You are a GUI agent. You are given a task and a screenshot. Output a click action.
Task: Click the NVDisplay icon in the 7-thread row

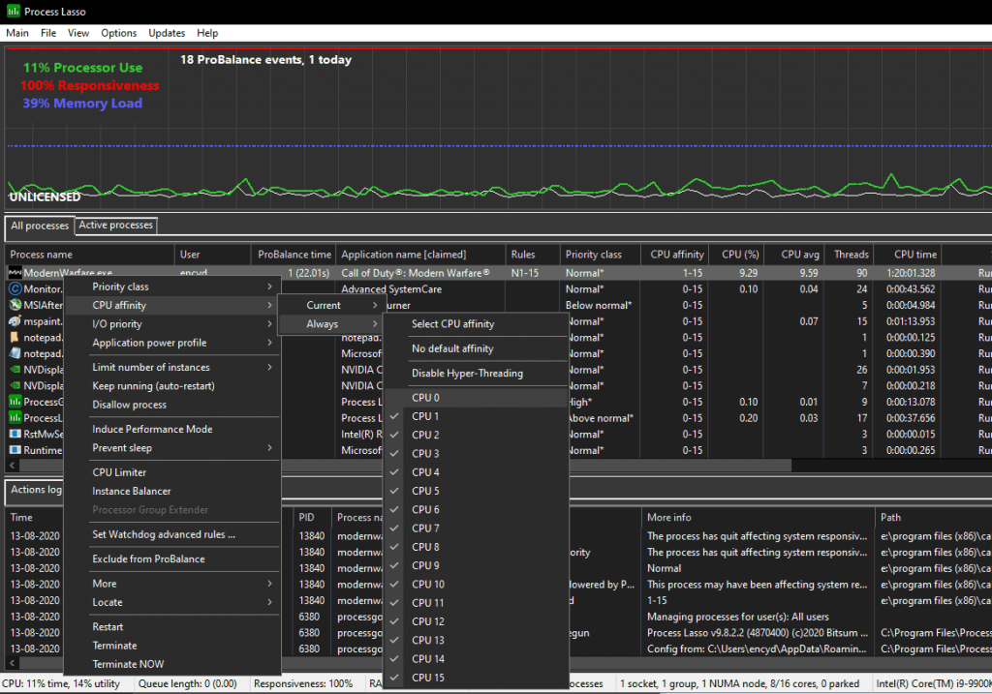pos(15,385)
